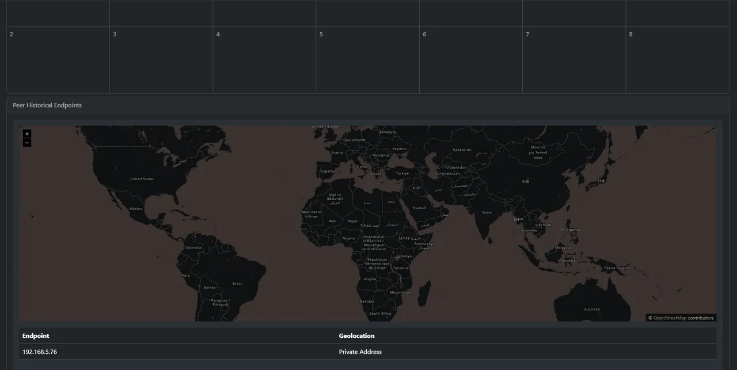This screenshot has height=370, width=737.
Task: Click the Angola label on map
Action: [x=370, y=279]
